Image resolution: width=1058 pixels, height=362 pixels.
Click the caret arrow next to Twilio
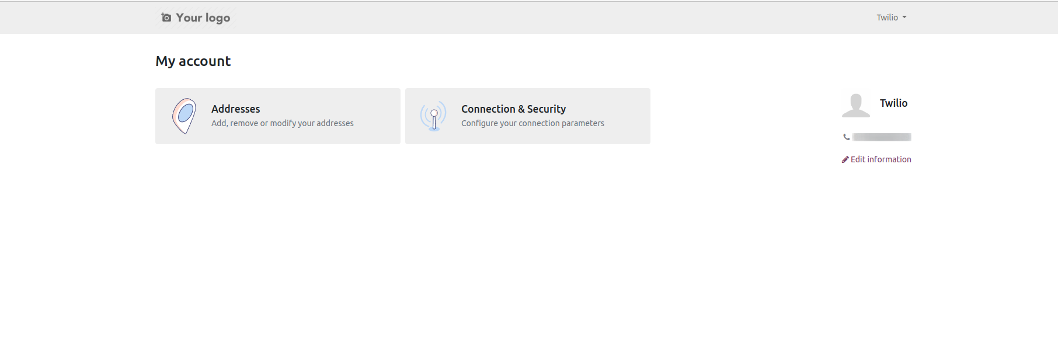[x=904, y=18]
